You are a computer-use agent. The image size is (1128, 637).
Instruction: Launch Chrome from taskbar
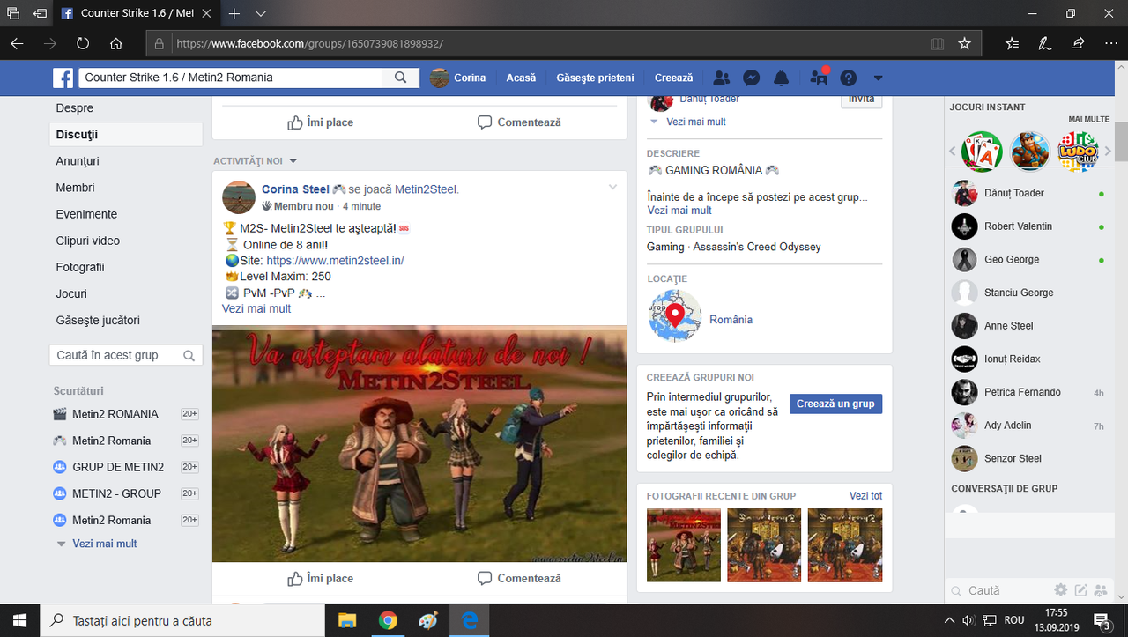388,620
